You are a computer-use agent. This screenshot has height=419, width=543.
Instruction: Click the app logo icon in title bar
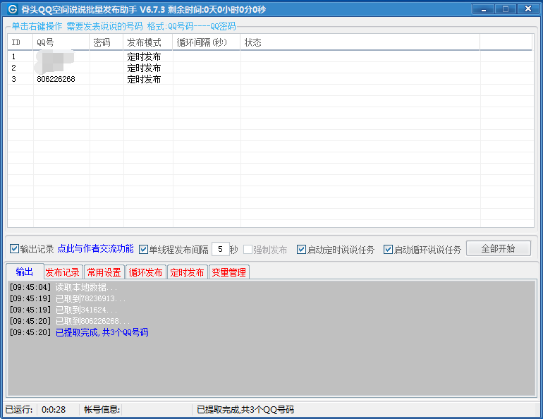(x=13, y=9)
